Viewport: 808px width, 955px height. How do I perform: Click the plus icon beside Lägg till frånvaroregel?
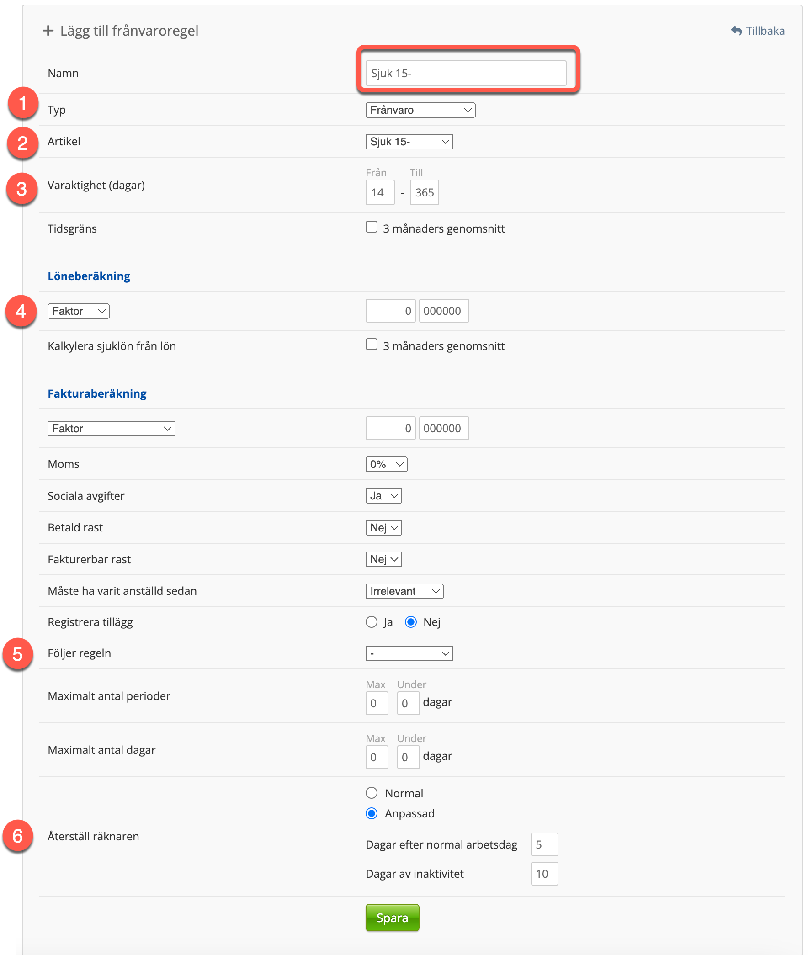click(48, 31)
